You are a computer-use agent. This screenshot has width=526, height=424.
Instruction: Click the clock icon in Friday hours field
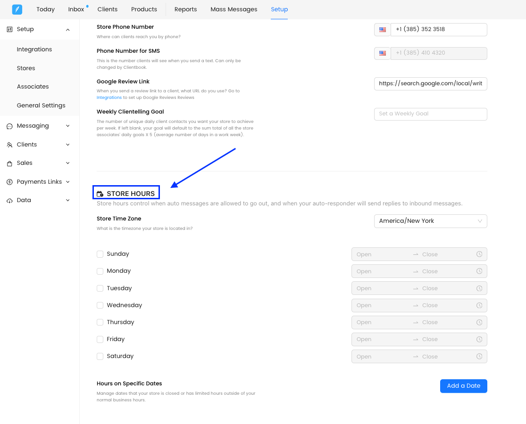point(479,339)
